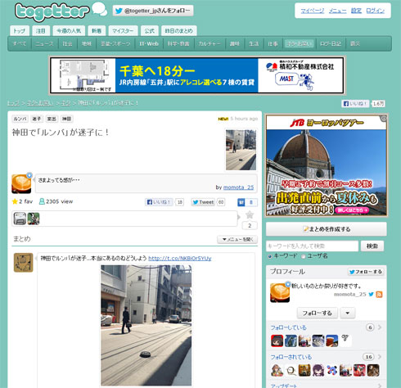
Task: Click the フォローしている count badge 6
Action: coord(370,327)
